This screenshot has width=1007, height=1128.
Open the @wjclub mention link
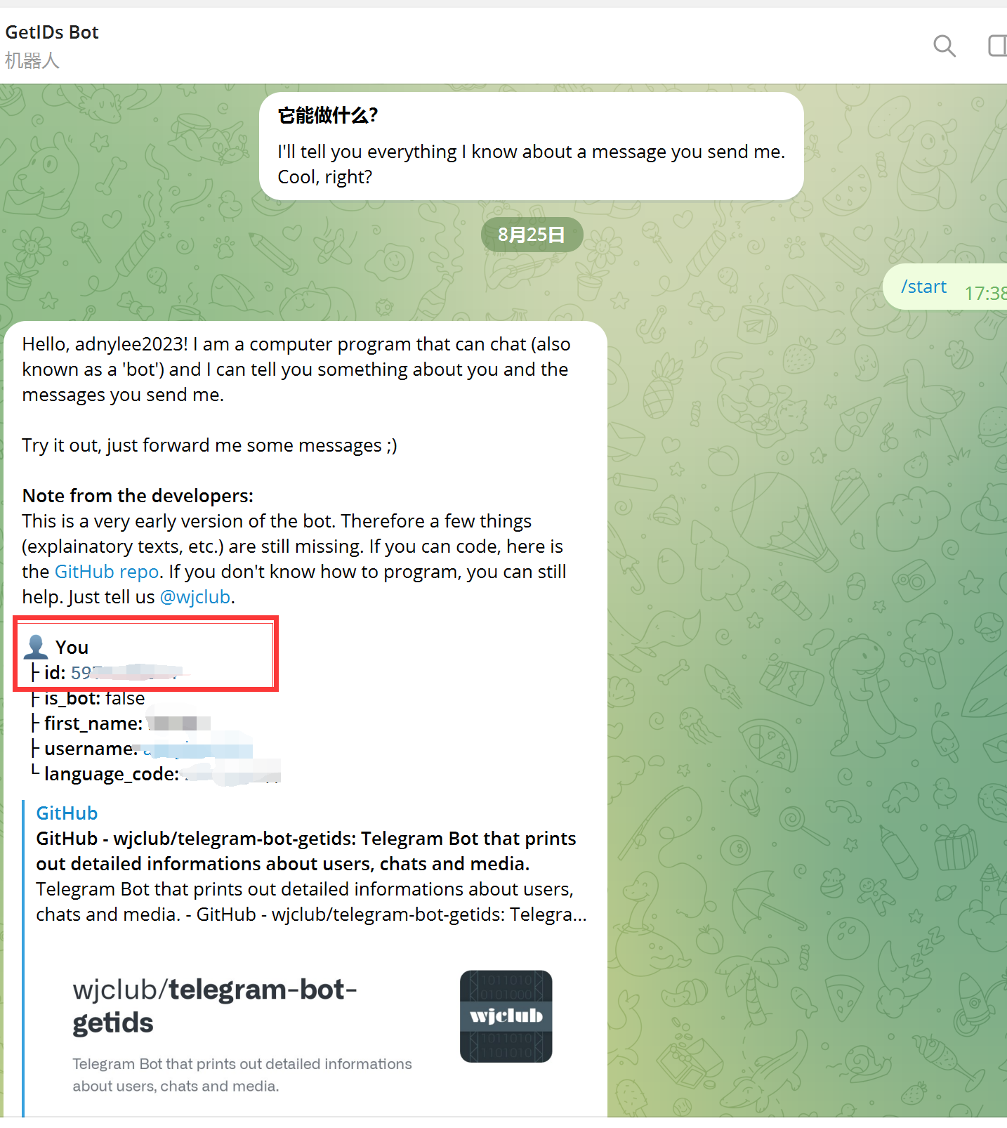195,597
